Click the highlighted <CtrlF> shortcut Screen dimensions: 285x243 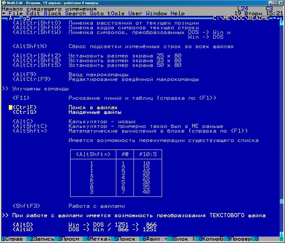click(x=25, y=107)
